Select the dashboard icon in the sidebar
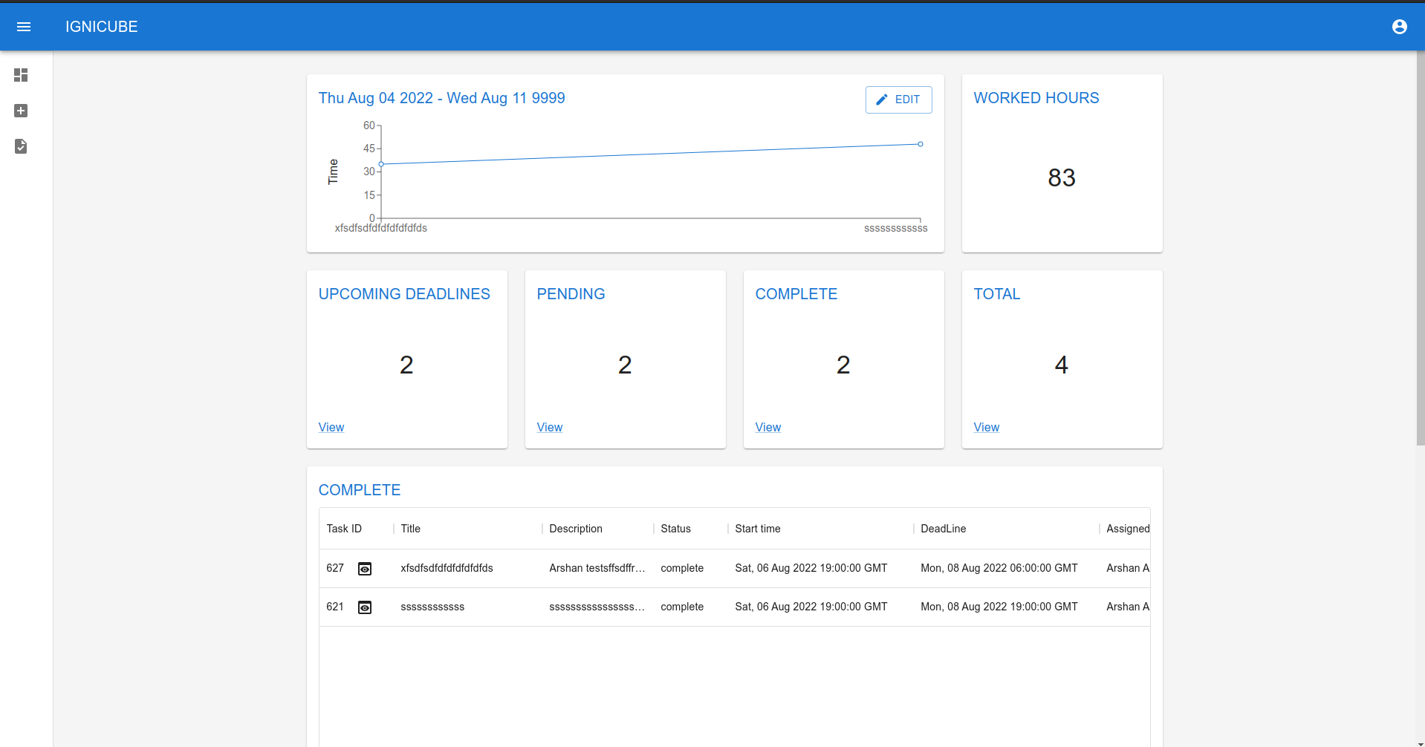This screenshot has height=747, width=1425. click(21, 75)
